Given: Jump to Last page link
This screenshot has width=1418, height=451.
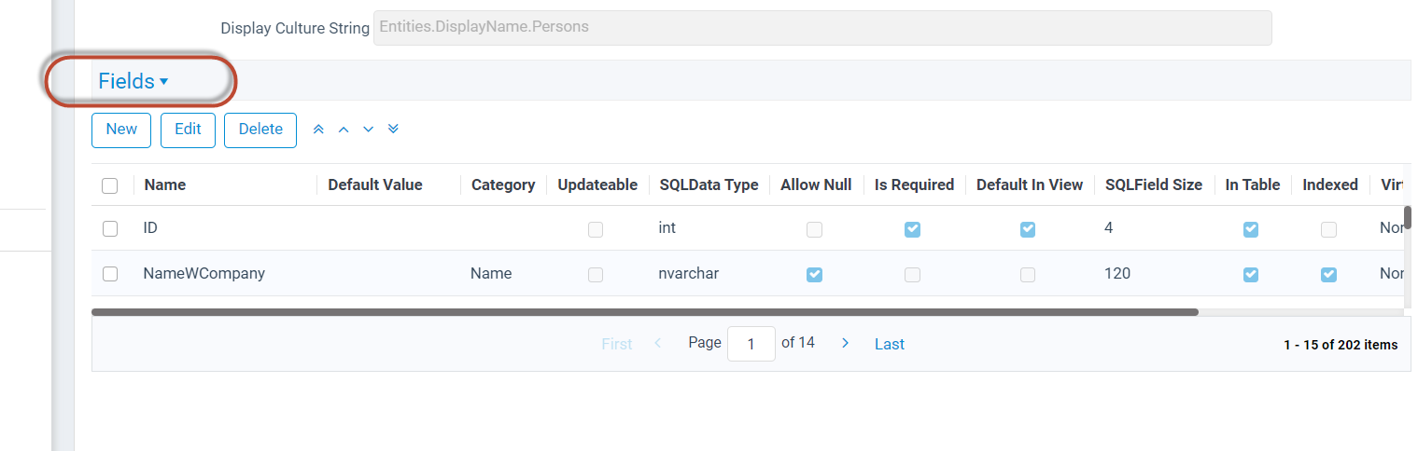Looking at the screenshot, I should click(x=890, y=345).
